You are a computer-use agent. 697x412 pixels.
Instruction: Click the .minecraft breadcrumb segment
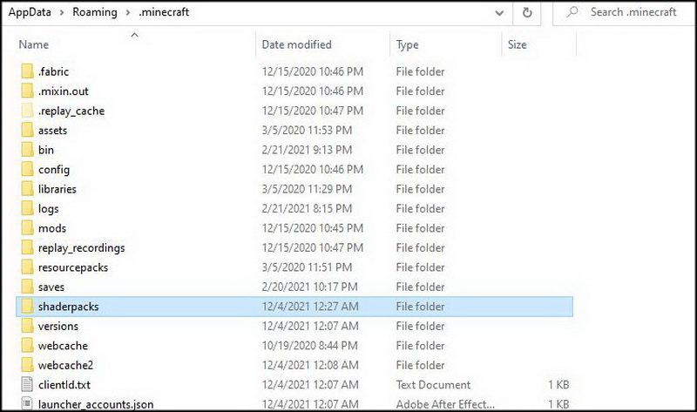pos(164,12)
